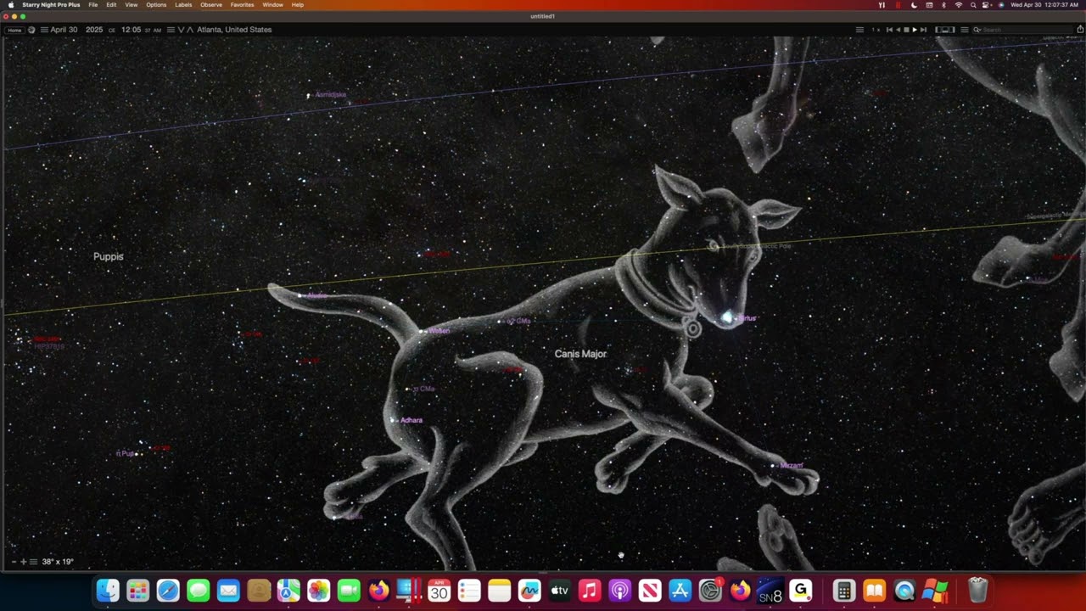Click the star labeled σ CMa
1086x611 pixels.
(406, 390)
